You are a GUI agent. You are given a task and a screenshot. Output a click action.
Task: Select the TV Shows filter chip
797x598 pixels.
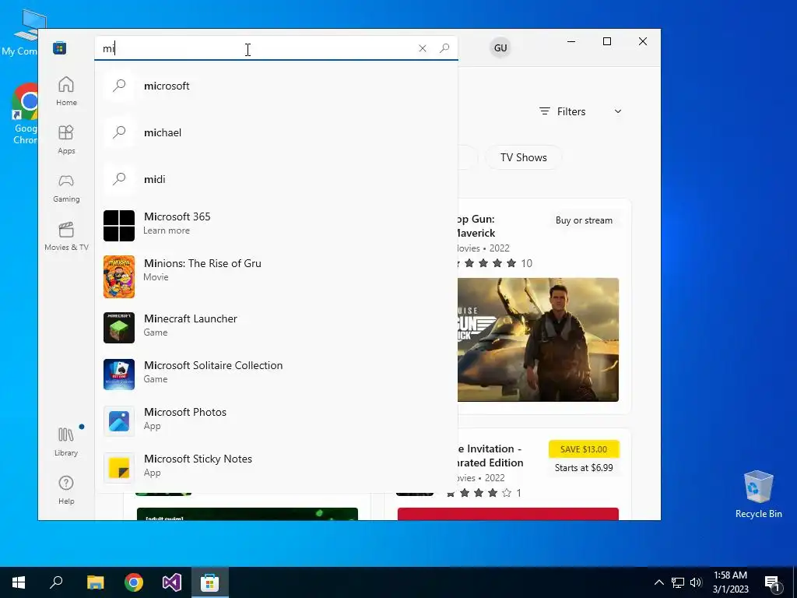point(524,157)
